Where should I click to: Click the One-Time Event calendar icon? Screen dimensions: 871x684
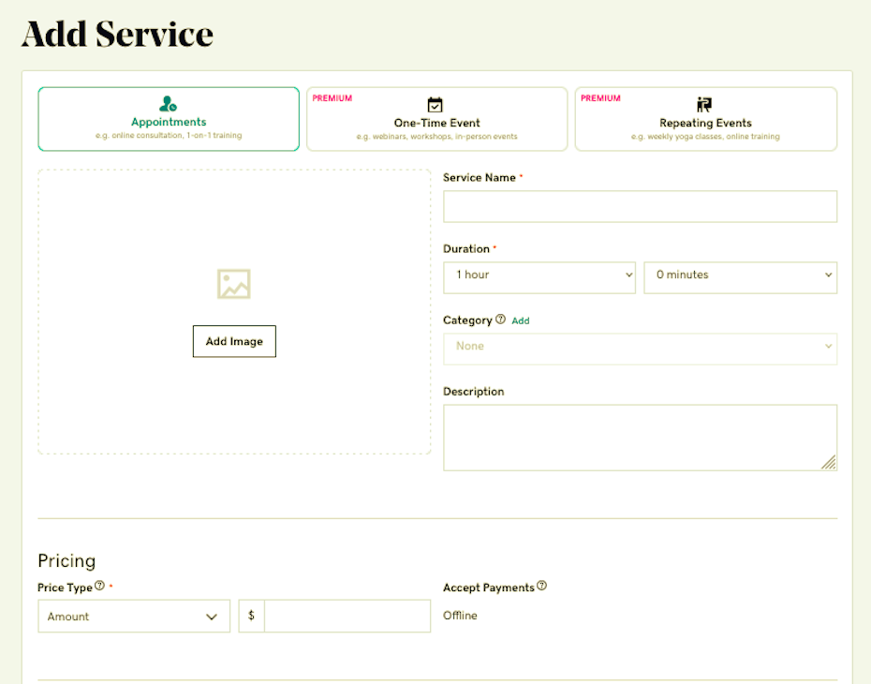click(x=435, y=105)
